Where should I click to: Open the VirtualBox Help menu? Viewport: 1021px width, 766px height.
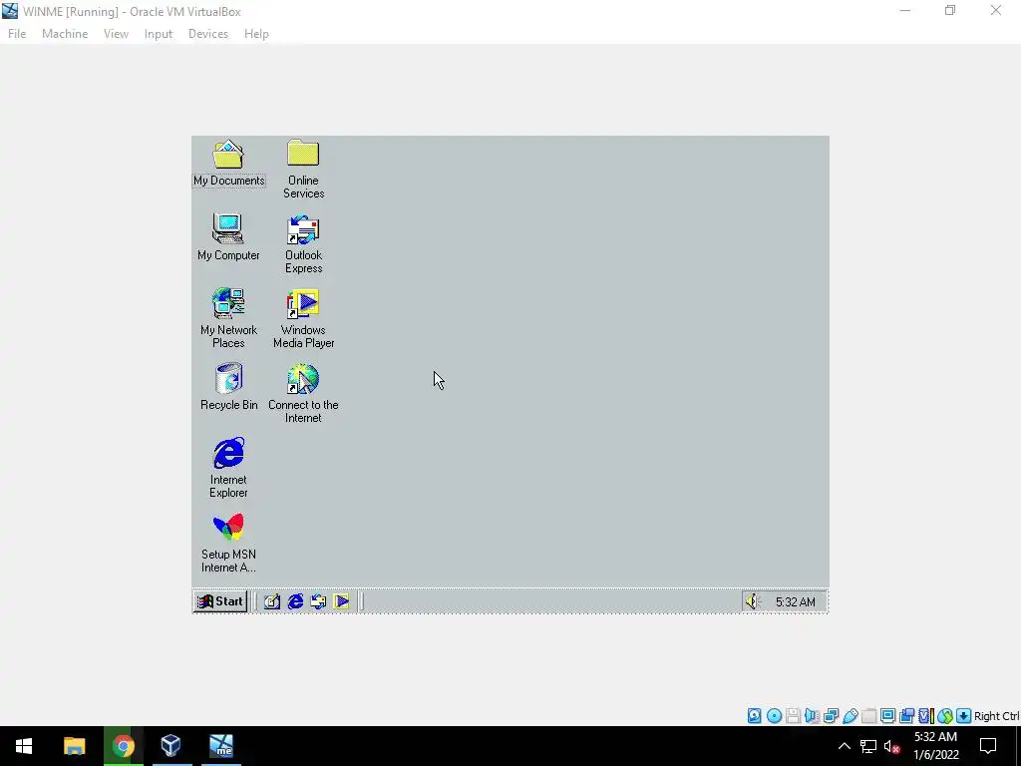[x=256, y=34]
